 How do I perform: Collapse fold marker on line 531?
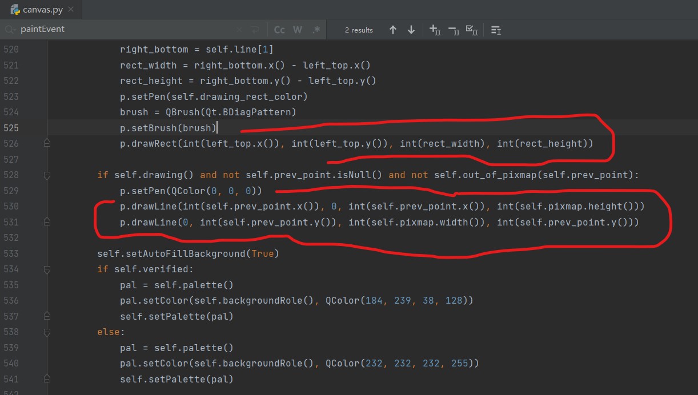point(47,221)
